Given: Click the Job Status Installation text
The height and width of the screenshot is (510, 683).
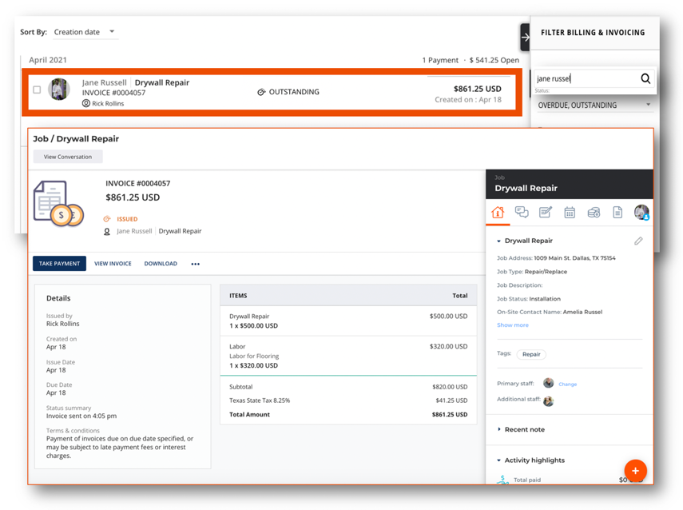Looking at the screenshot, I should point(529,299).
